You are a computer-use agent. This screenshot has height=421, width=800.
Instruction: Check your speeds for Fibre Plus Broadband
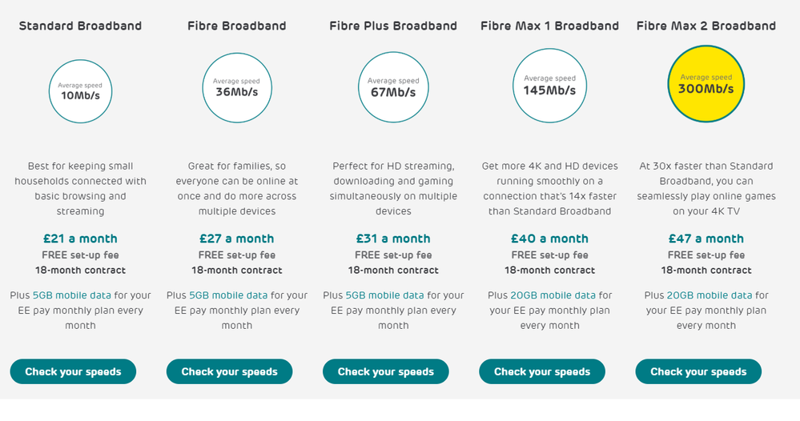386,371
